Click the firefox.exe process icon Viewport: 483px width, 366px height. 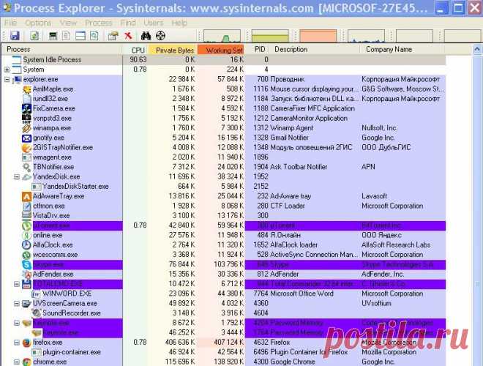(26, 343)
